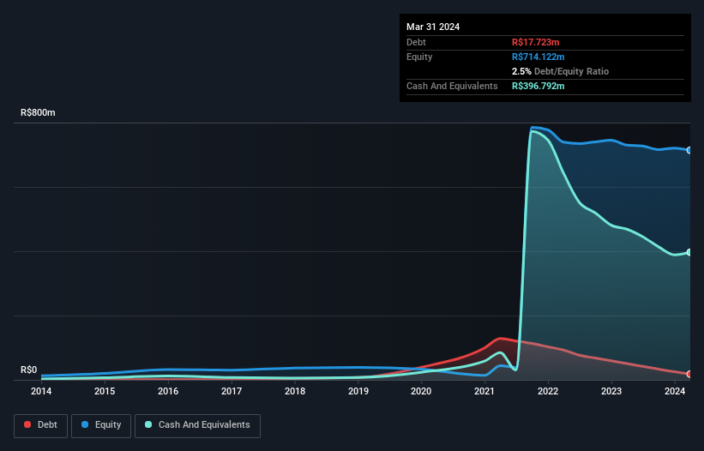Click the 2015 x-axis label
The width and height of the screenshot is (704, 451).
point(104,391)
